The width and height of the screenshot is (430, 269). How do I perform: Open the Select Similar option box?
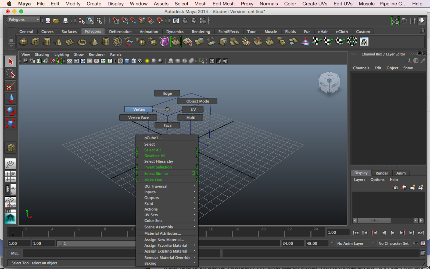click(193, 173)
